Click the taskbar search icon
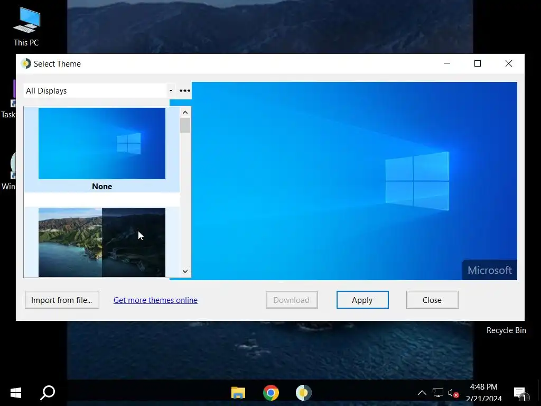The image size is (541, 406). [48, 393]
